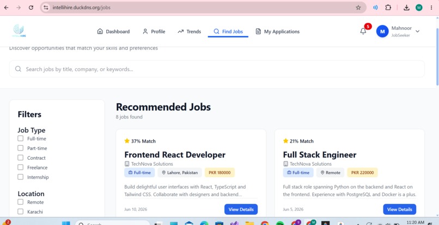
Task: Open the browser extensions puzzle icon
Action: click(388, 8)
